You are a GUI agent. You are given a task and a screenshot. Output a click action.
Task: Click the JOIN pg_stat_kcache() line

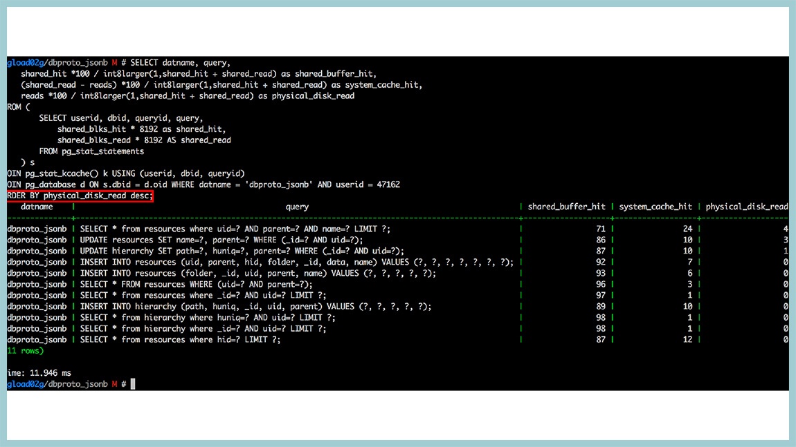pyautogui.click(x=126, y=173)
